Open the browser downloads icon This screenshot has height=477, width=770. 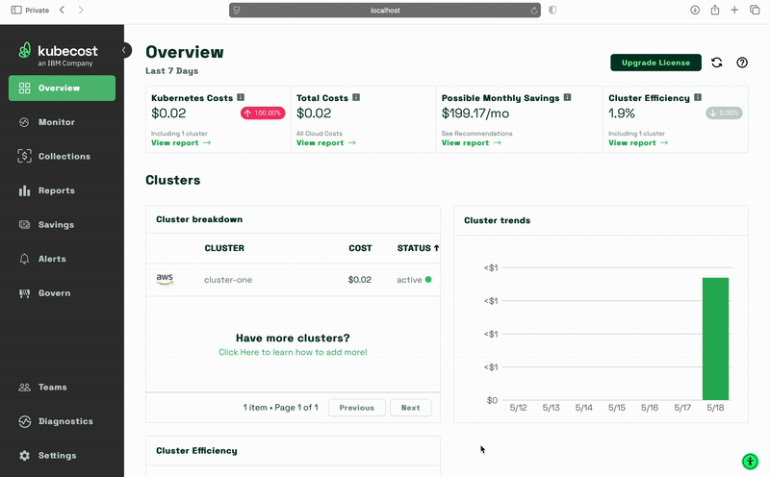point(695,10)
